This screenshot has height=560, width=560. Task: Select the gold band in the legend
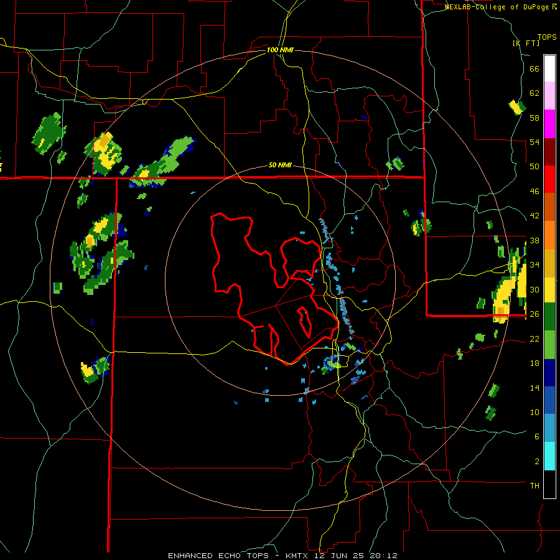pyautogui.click(x=549, y=263)
